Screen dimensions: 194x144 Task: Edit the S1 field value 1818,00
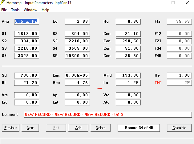tap(26, 34)
